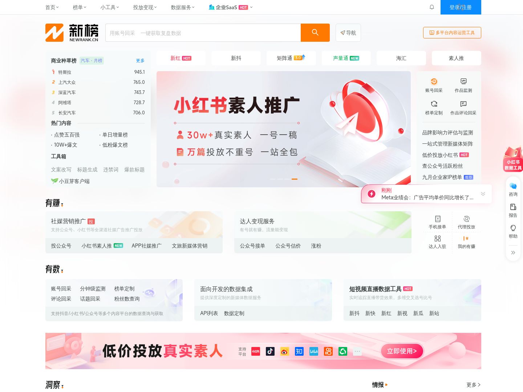Switch to the 海汇 tab
The height and width of the screenshot is (392, 523).
click(x=401, y=58)
